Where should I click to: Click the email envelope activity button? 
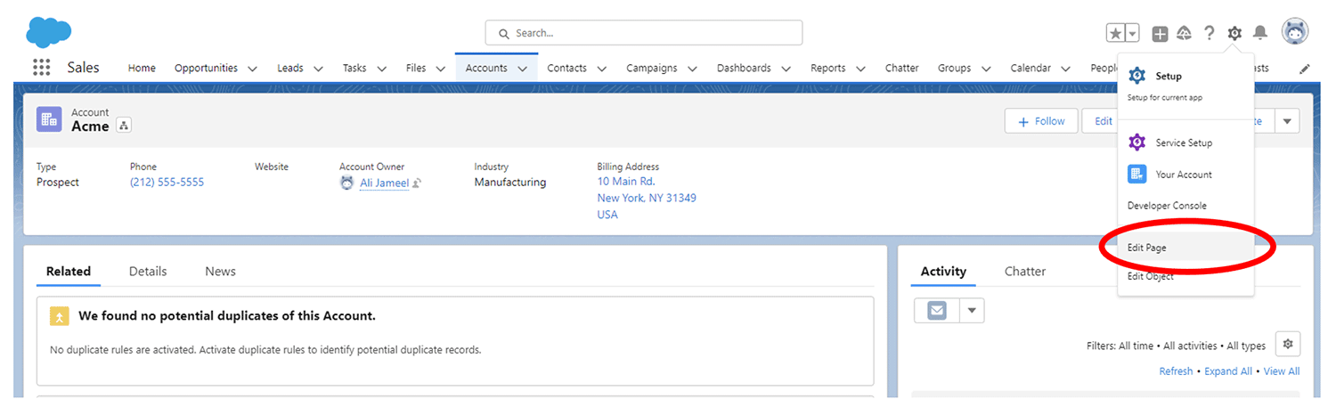point(937,311)
